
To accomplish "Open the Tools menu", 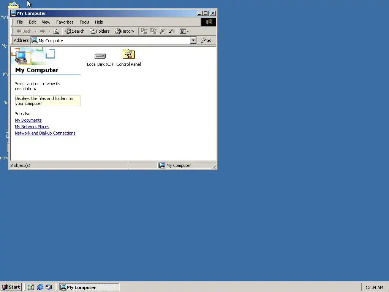I will tap(84, 22).
